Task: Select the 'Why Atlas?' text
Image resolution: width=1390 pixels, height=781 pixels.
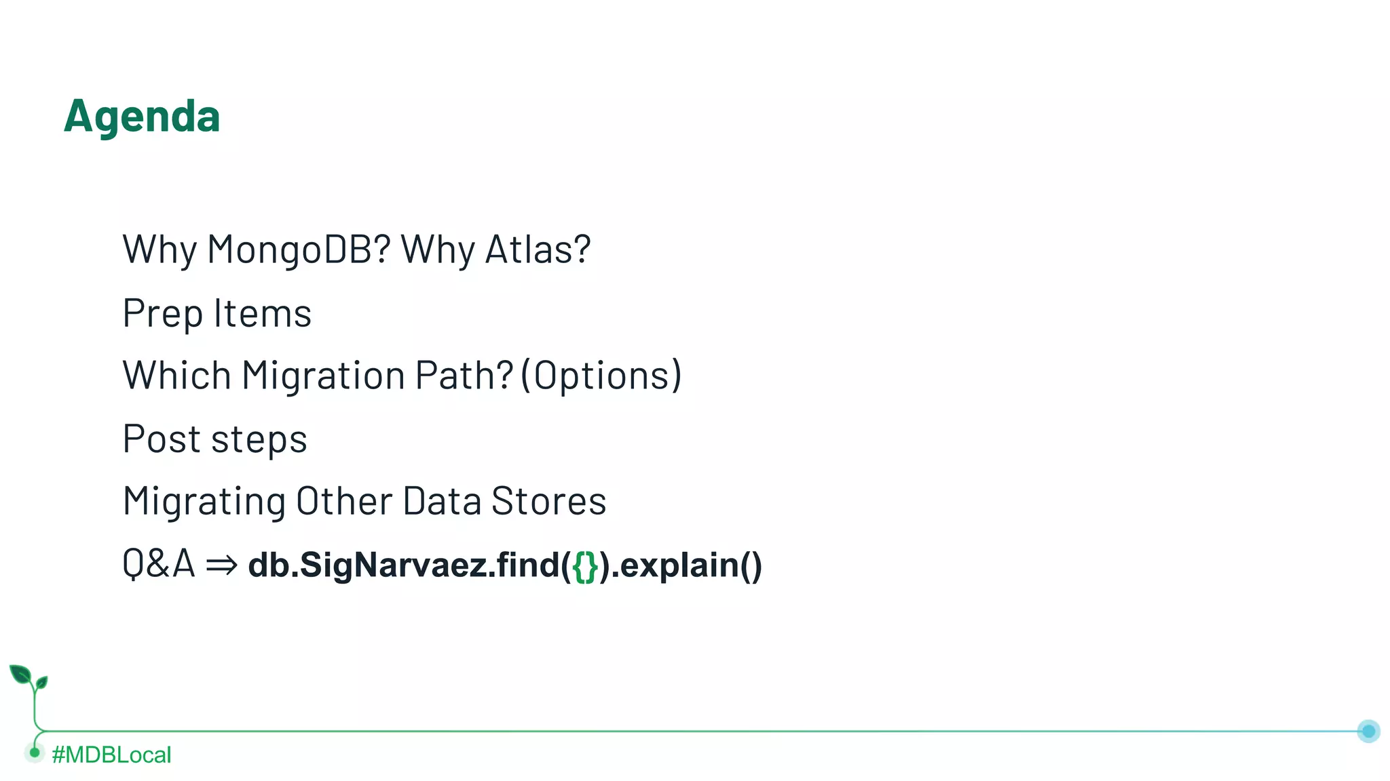Action: 495,249
